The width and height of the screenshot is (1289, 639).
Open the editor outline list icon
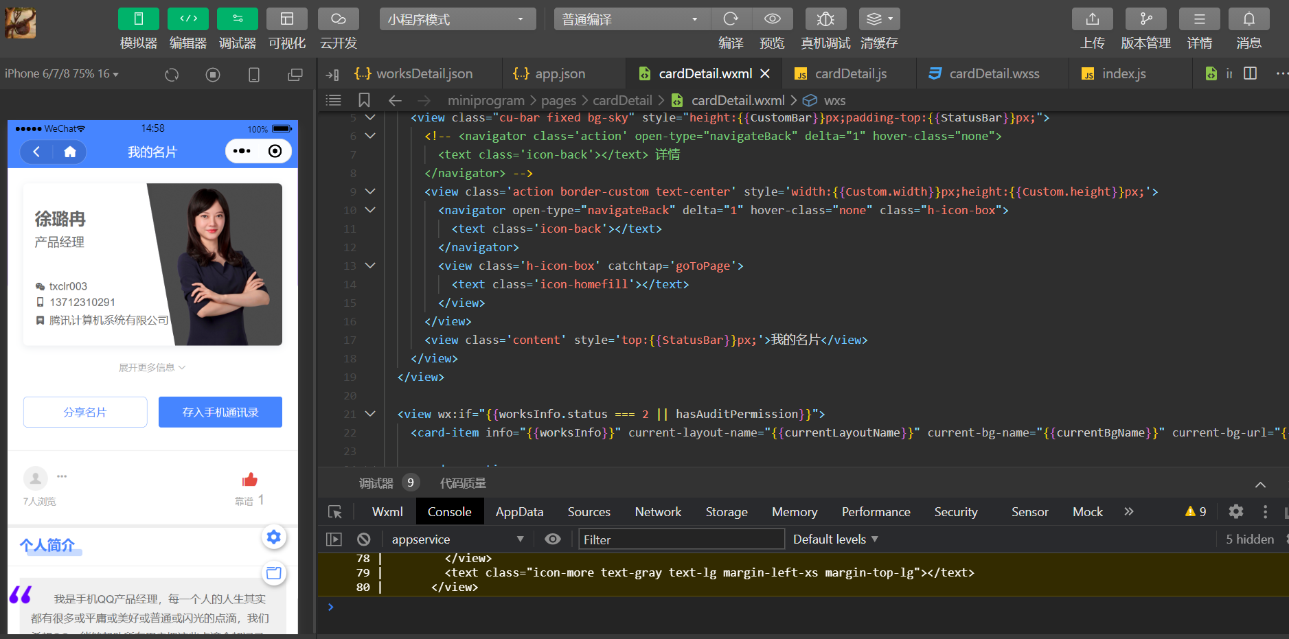(x=333, y=100)
